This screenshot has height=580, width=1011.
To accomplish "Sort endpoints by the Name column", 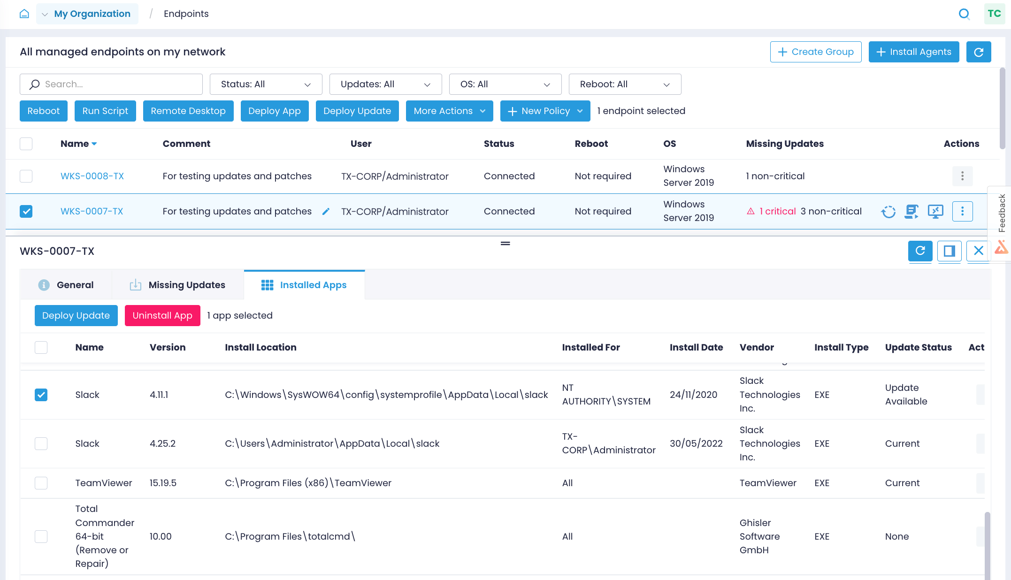I will pyautogui.click(x=78, y=144).
